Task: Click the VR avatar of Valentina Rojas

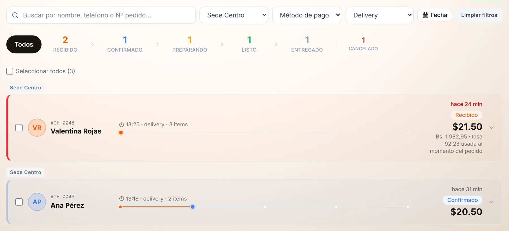Action: pyautogui.click(x=37, y=128)
